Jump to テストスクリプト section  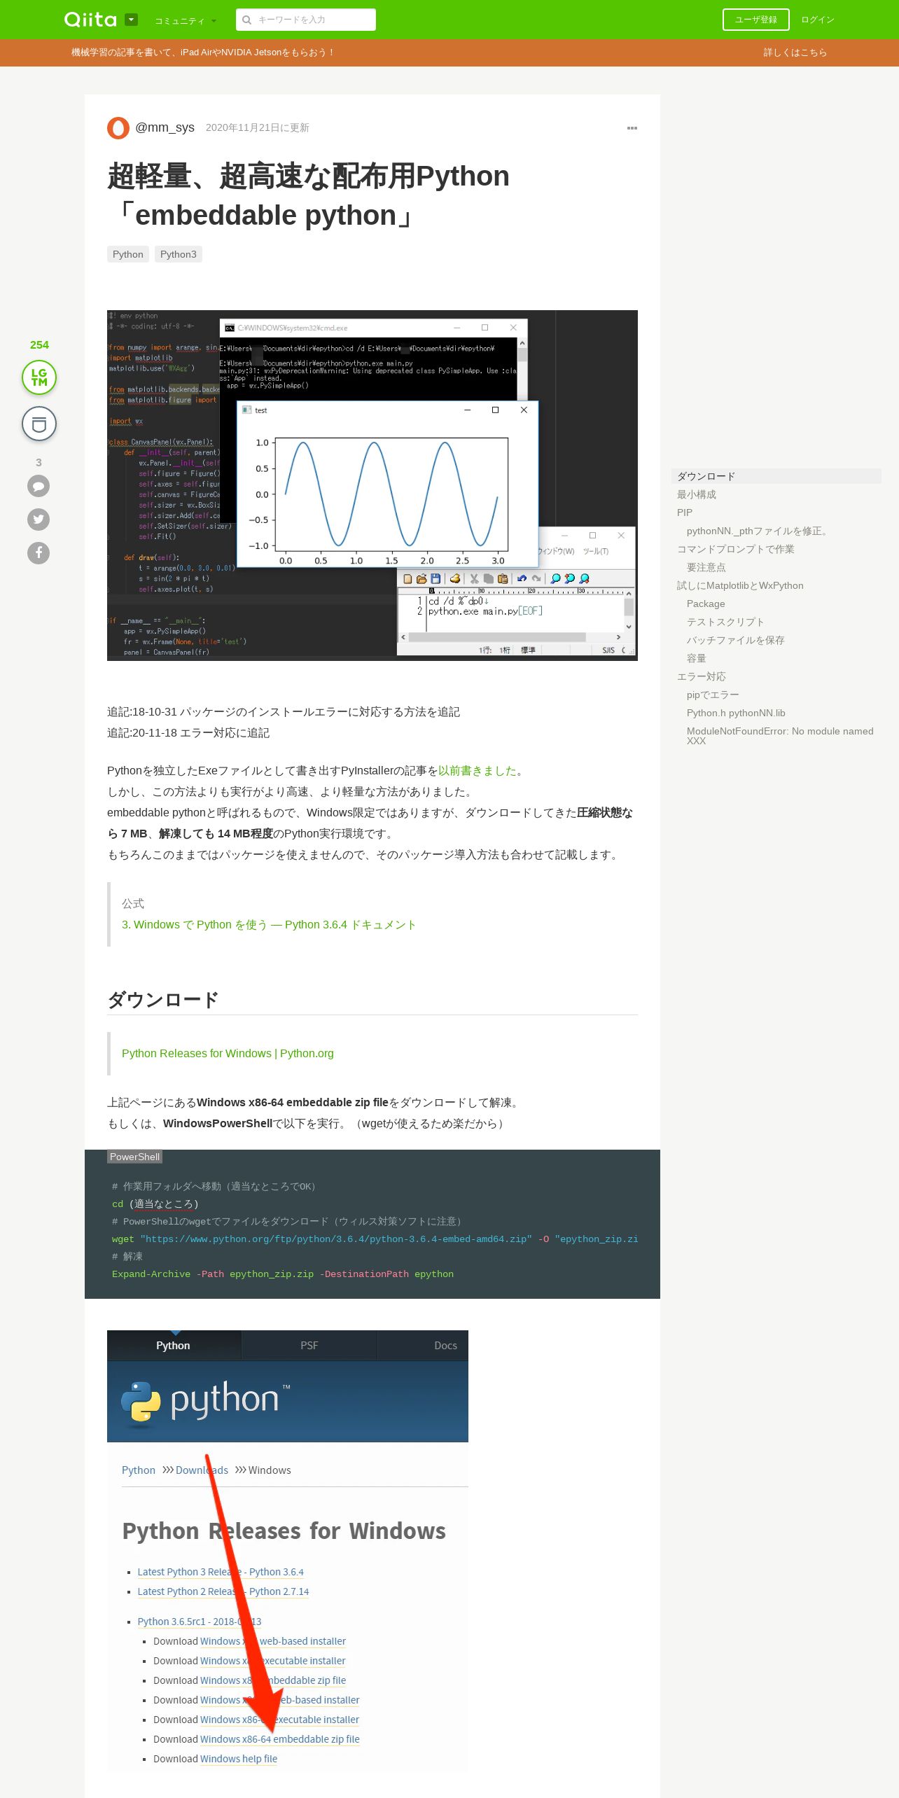(x=725, y=622)
